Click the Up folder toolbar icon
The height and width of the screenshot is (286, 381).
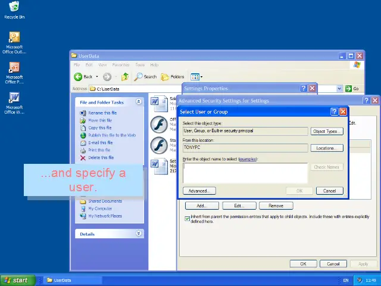pos(125,77)
